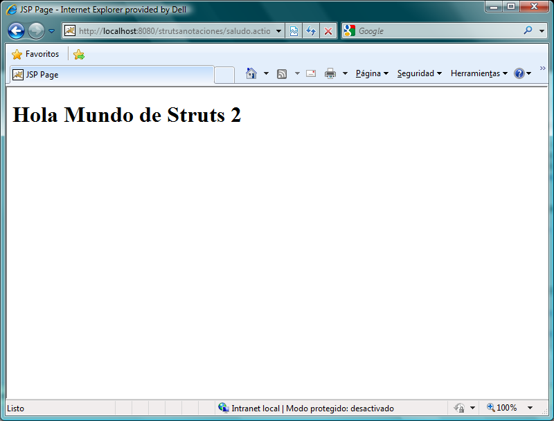554x421 pixels.
Task: Click the Refresh page icon
Action: pos(310,30)
